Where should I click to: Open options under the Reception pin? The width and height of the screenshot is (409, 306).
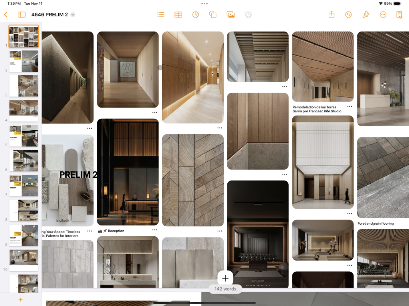point(155,230)
